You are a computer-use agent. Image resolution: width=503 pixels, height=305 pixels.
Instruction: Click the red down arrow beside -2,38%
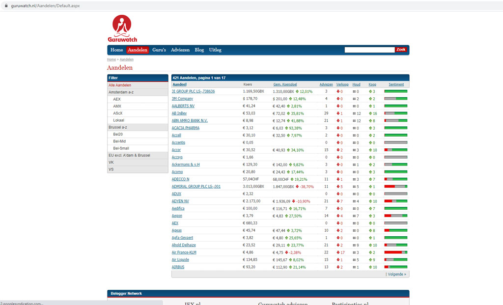[286, 252]
